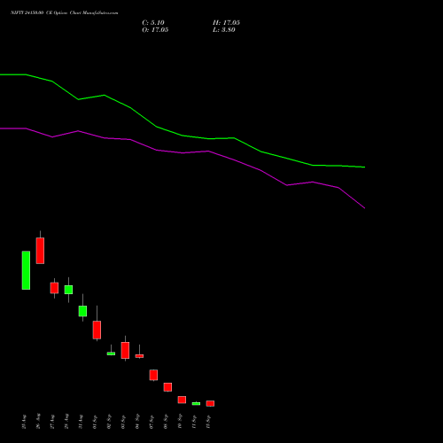
Task: Select the 27 Aug date label
Action: 52,422
